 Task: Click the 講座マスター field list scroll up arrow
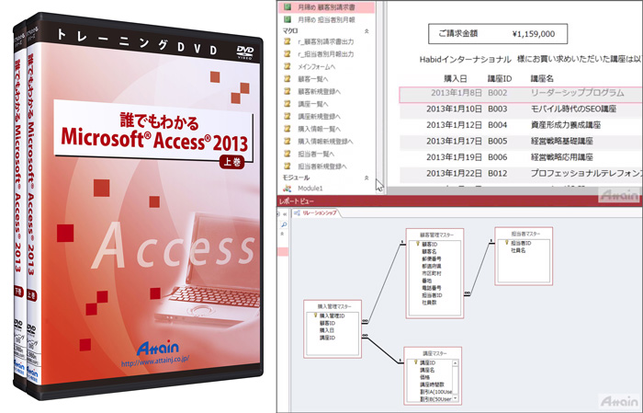pyautogui.click(x=456, y=363)
